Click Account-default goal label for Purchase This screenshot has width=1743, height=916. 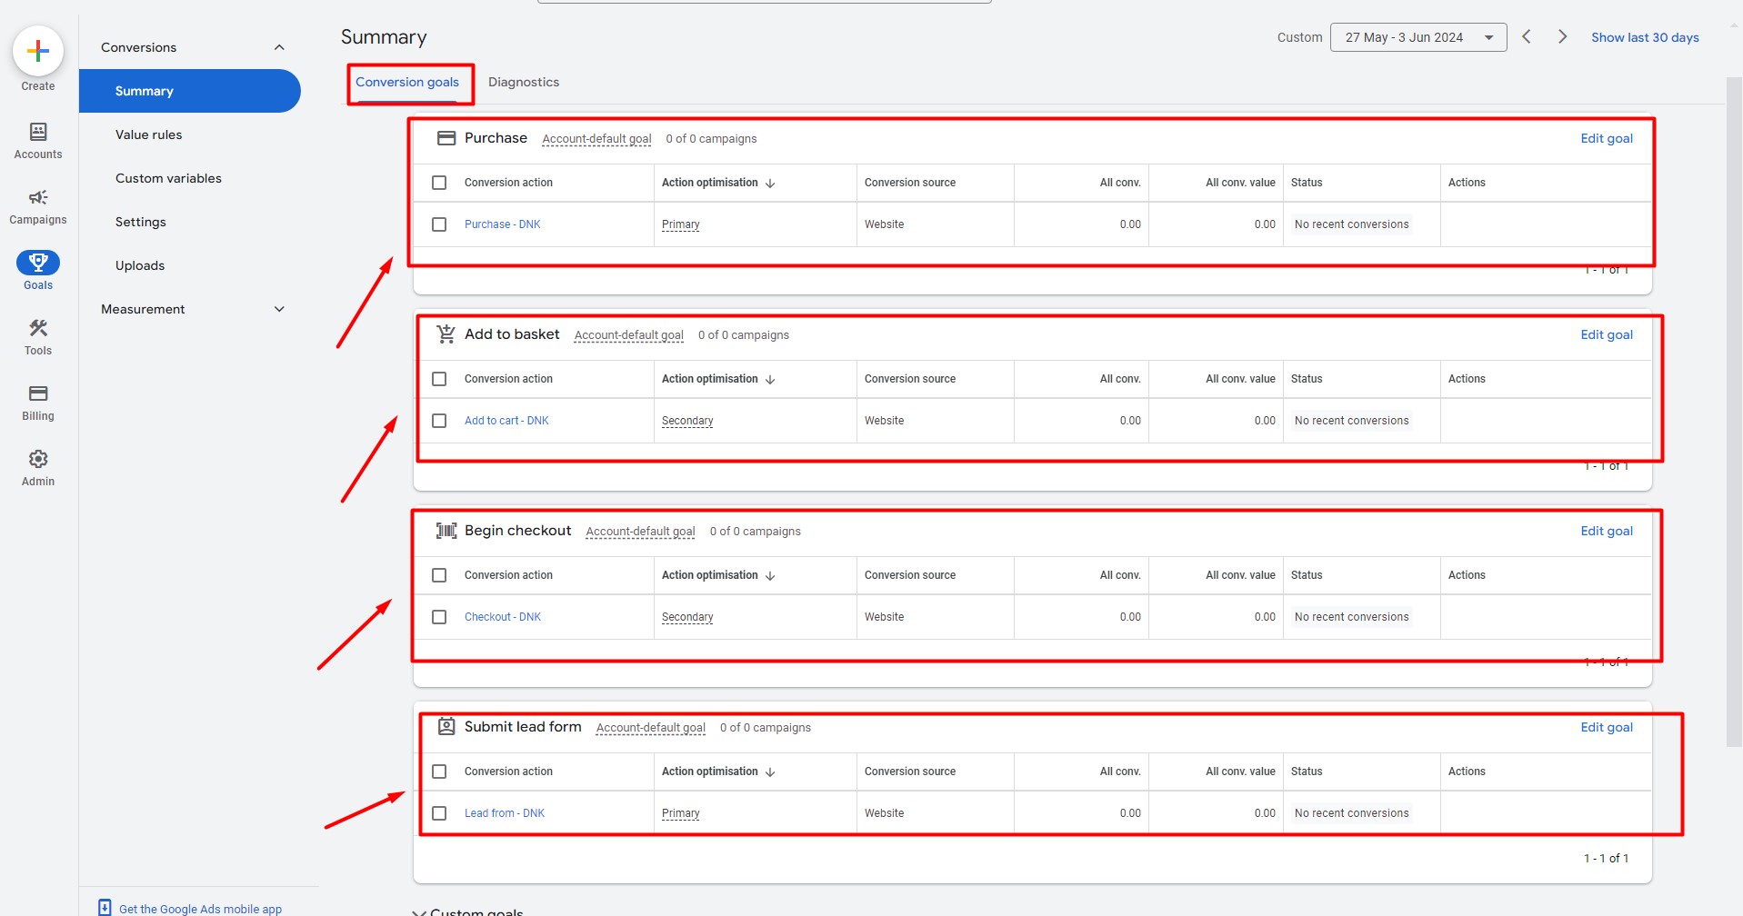[x=596, y=139]
